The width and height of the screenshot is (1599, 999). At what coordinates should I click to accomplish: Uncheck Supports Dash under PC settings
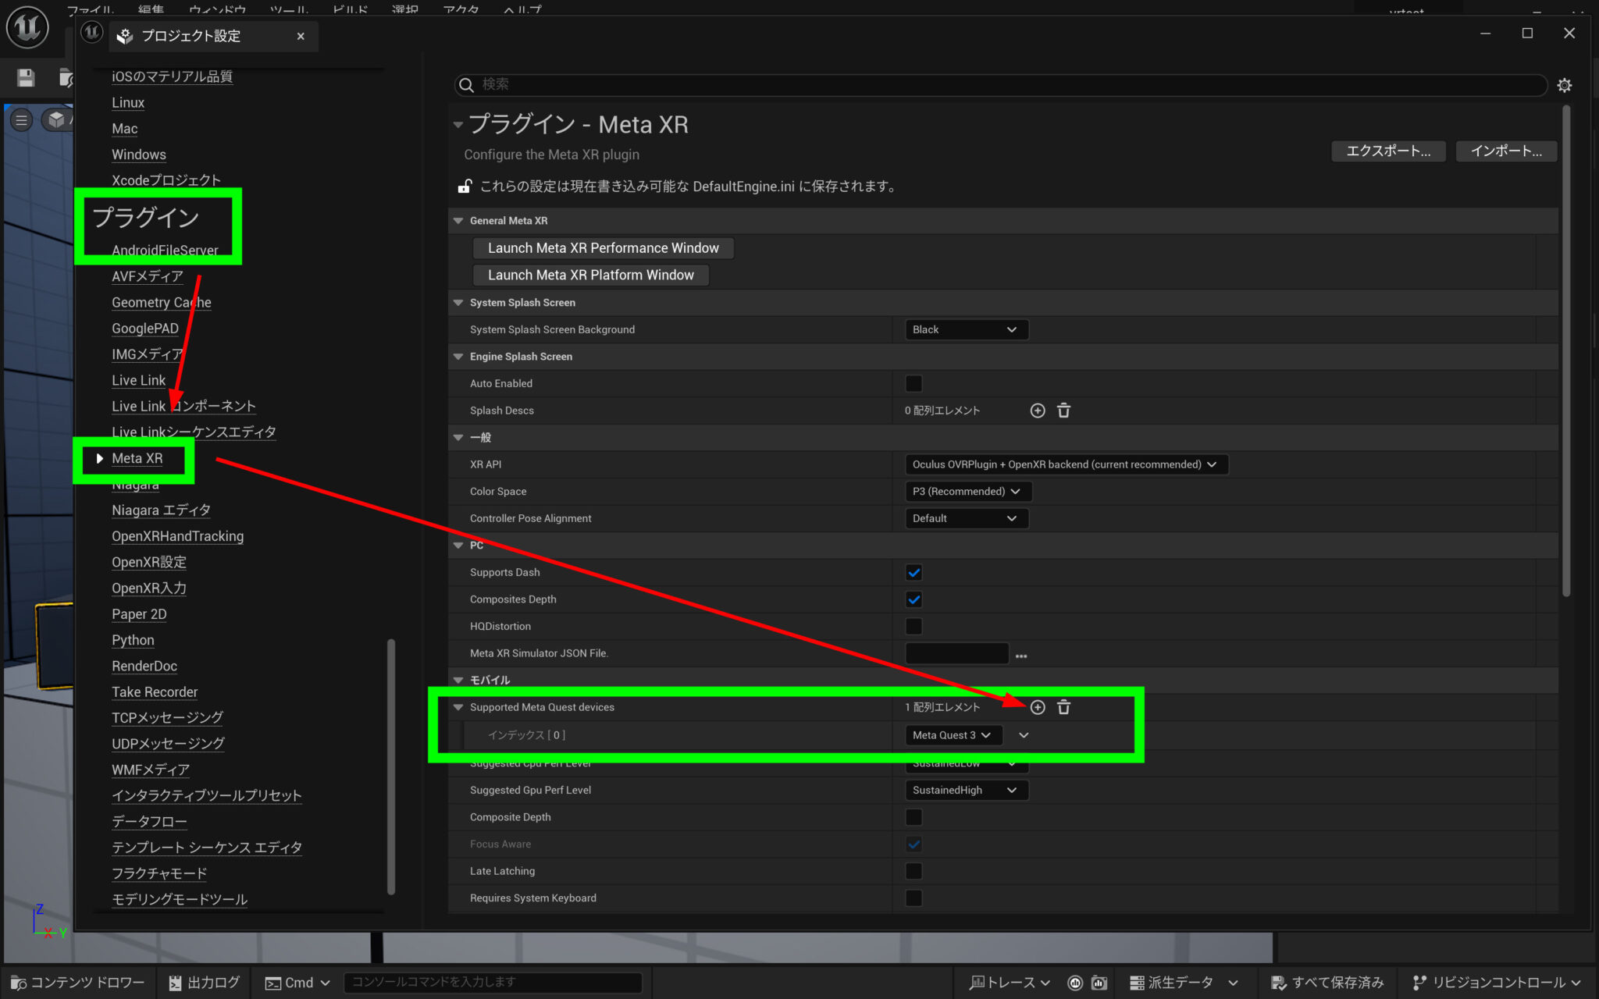(913, 572)
